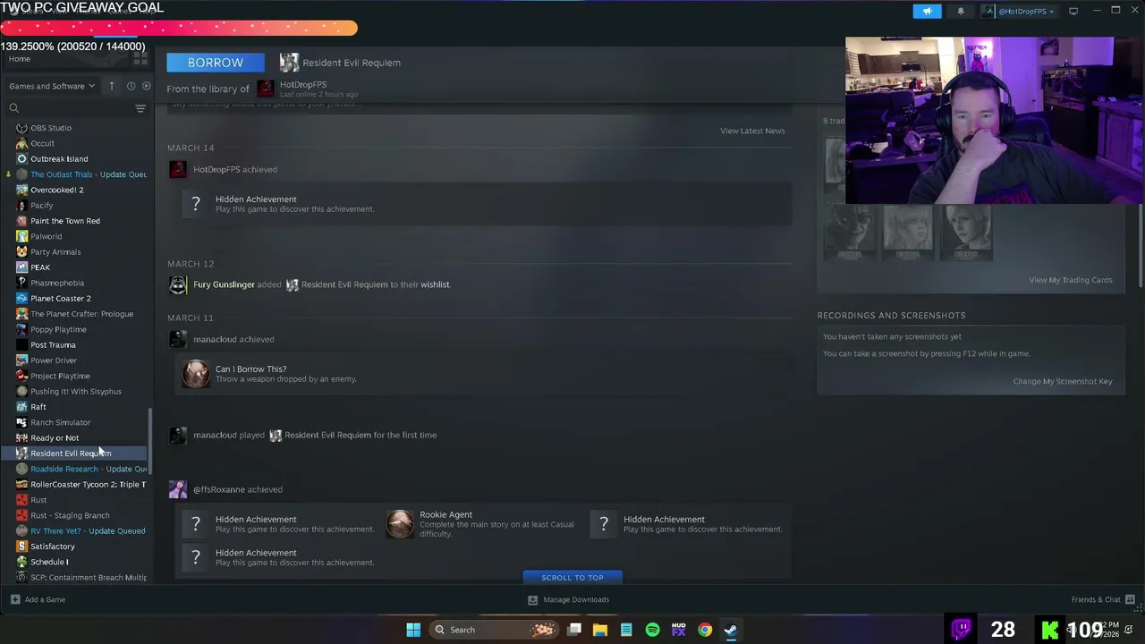Open the notifications bell

pyautogui.click(x=961, y=11)
